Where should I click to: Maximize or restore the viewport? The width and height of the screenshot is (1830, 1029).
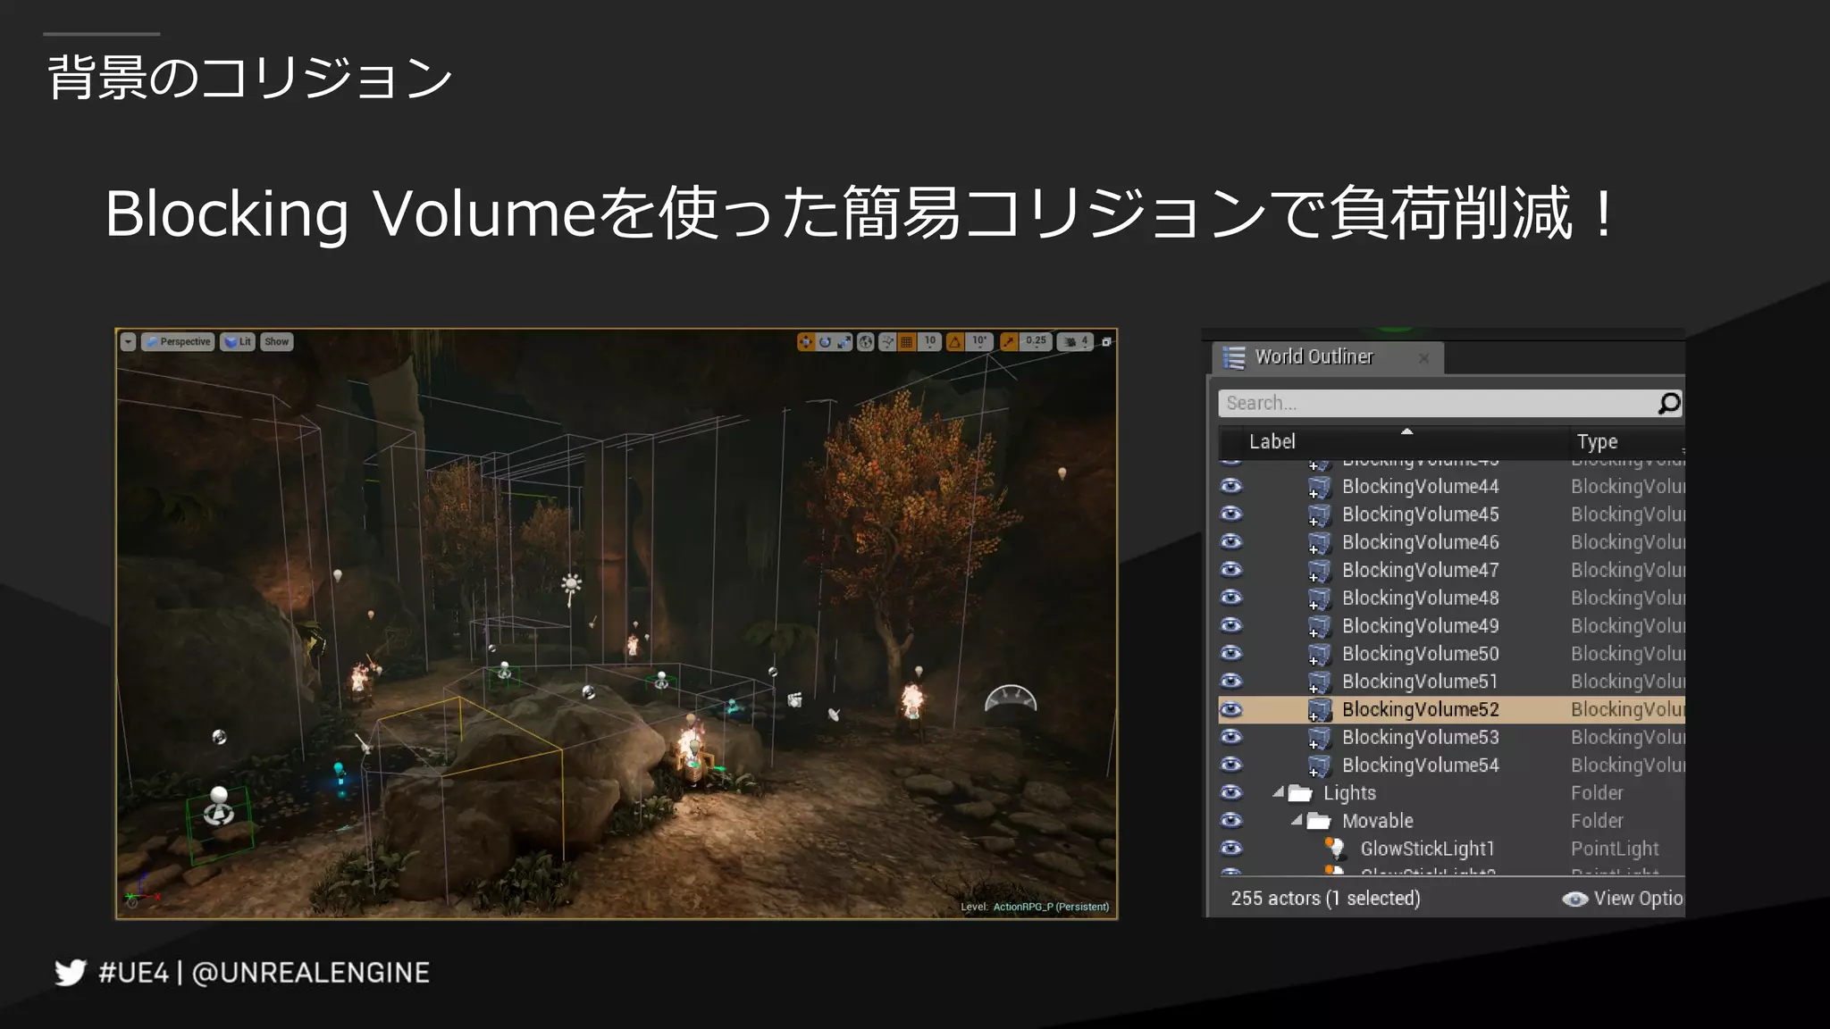click(1106, 341)
